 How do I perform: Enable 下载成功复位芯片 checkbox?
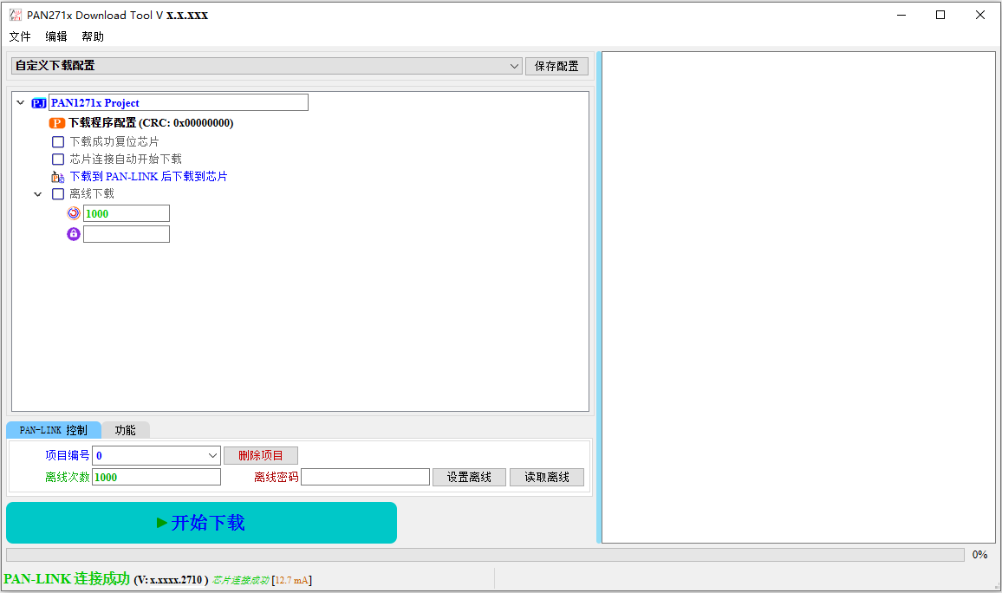[58, 141]
